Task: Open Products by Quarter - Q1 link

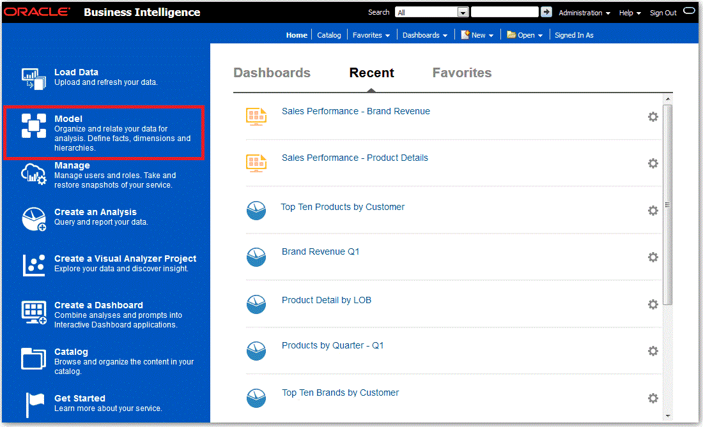Action: (332, 345)
